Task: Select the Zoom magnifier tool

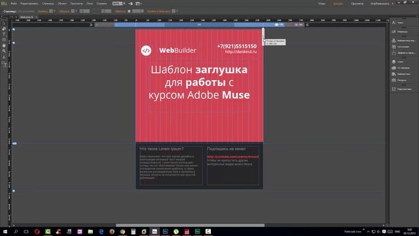Action: pyautogui.click(x=4, y=51)
